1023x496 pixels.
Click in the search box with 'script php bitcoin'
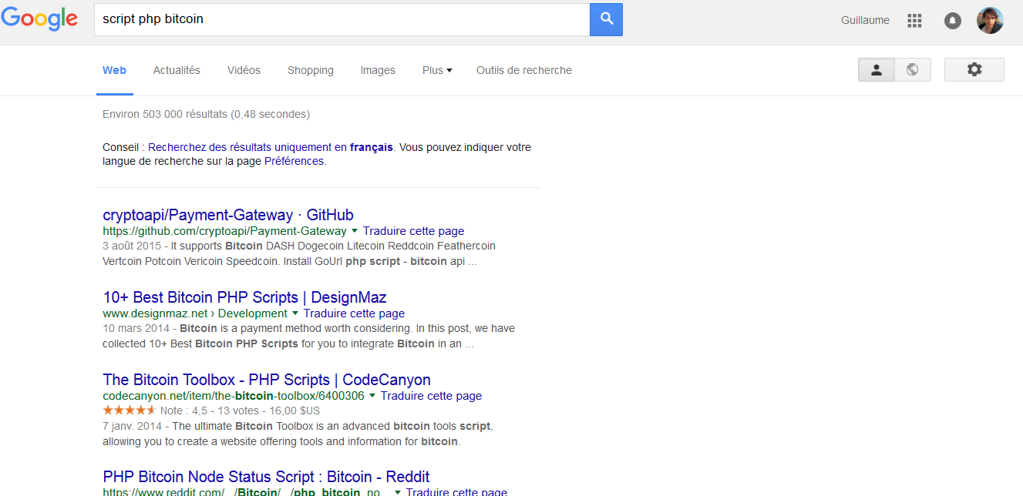342,19
